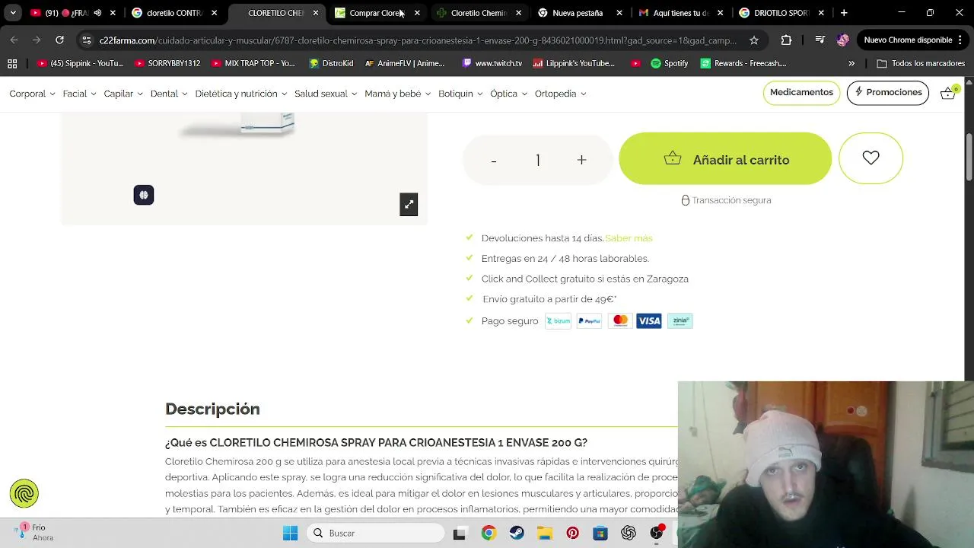974x548 pixels.
Task: Open Pinterest app from taskbar
Action: pos(573,534)
